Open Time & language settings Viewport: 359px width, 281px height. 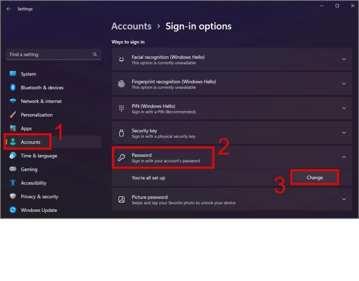point(53,155)
